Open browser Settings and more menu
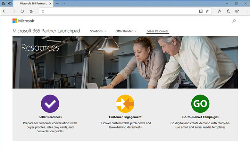 (x=246, y=11)
